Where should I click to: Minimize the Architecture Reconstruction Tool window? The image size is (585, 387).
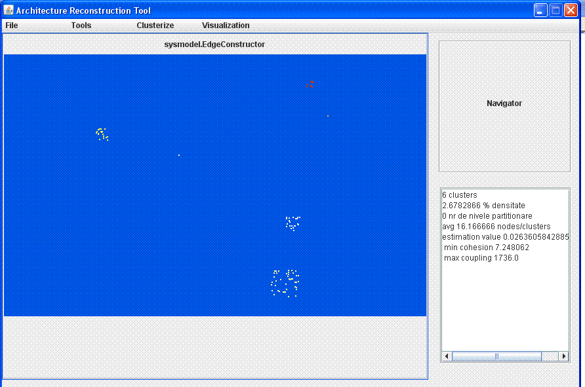(x=540, y=10)
